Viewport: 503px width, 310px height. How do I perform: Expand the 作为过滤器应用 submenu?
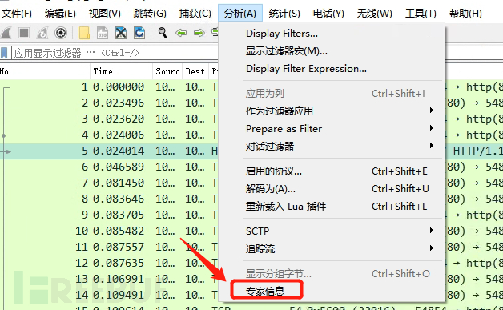332,111
